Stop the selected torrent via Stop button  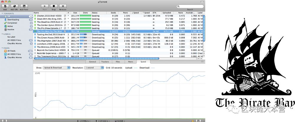point(54,6)
